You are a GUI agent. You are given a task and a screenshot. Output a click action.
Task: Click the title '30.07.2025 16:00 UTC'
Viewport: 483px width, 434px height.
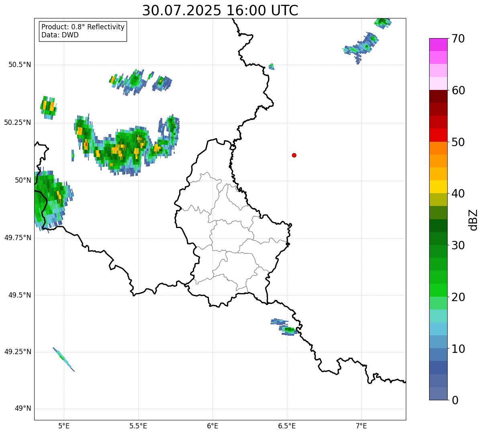click(x=220, y=10)
